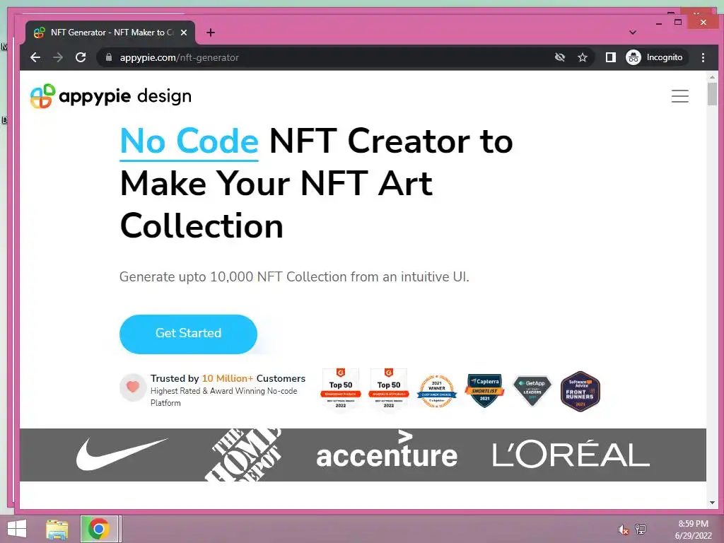
Task: Open the Chrome three-dot menu
Action: coord(703,57)
